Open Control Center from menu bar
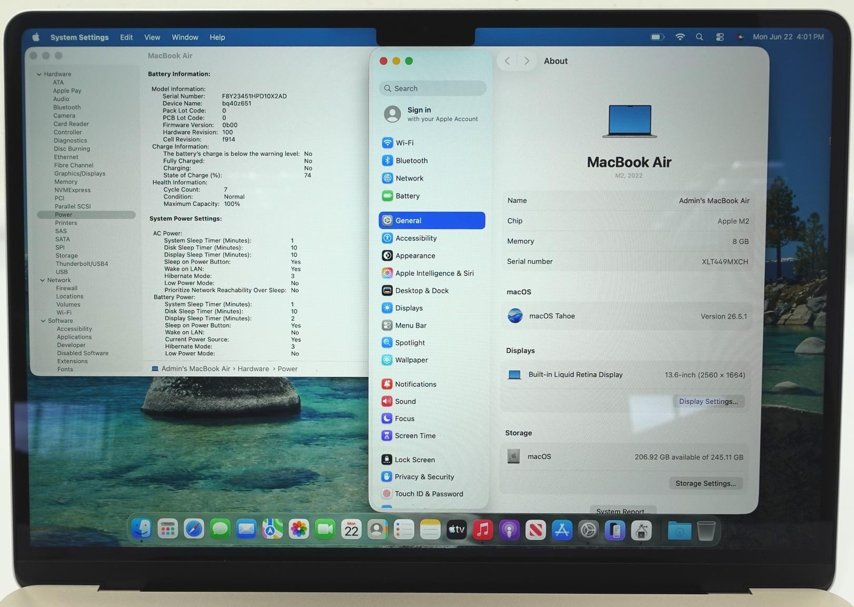Viewport: 854px width, 607px height. pos(720,37)
